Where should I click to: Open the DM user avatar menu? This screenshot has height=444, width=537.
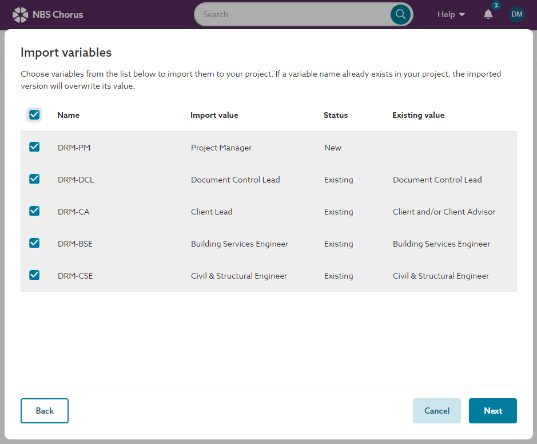pos(516,14)
